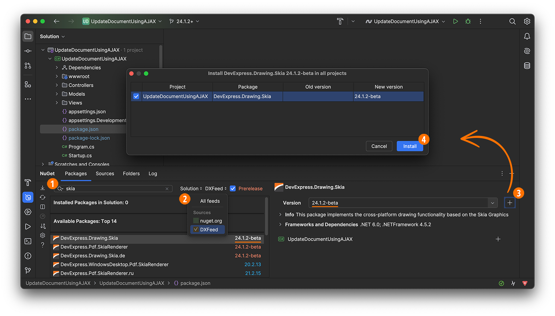Open the Database tool window
Screen dimensions: 555x316
[527, 66]
